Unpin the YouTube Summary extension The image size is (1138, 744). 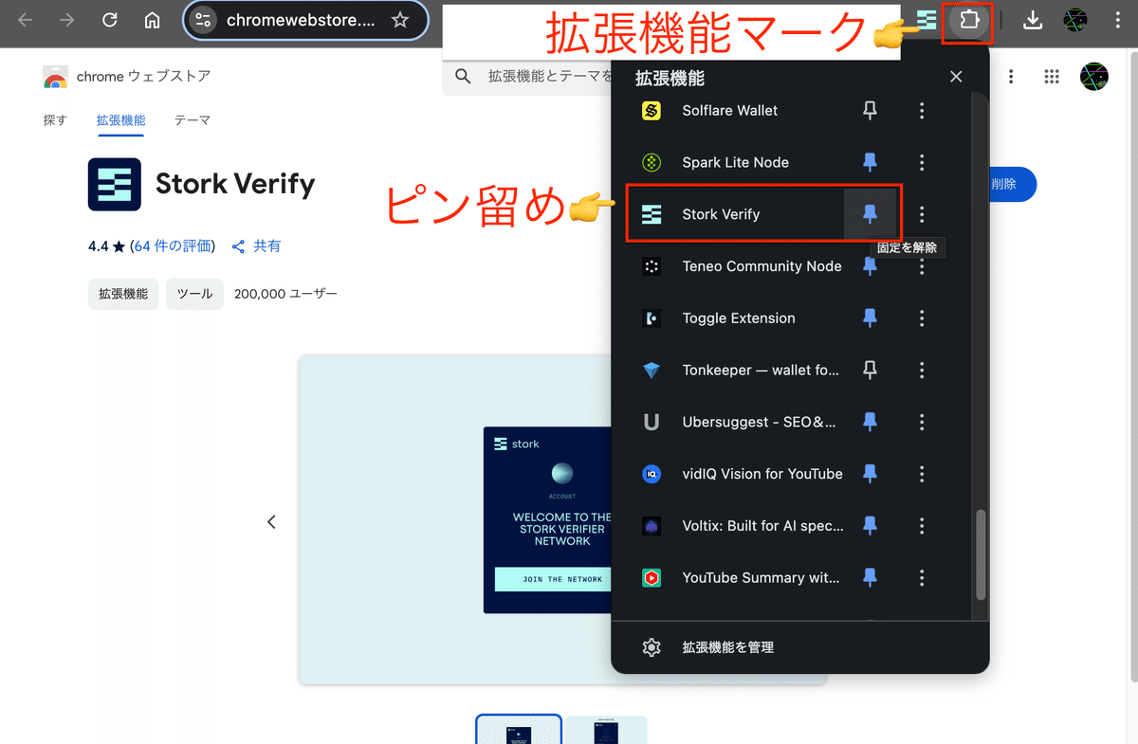870,577
